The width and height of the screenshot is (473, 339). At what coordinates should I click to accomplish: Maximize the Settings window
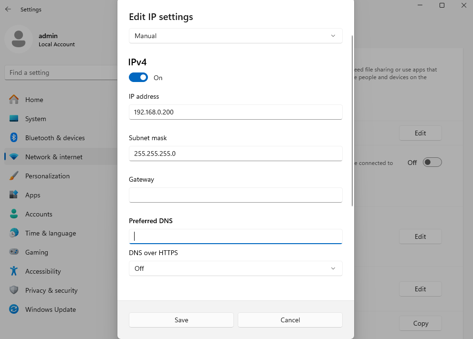point(442,5)
